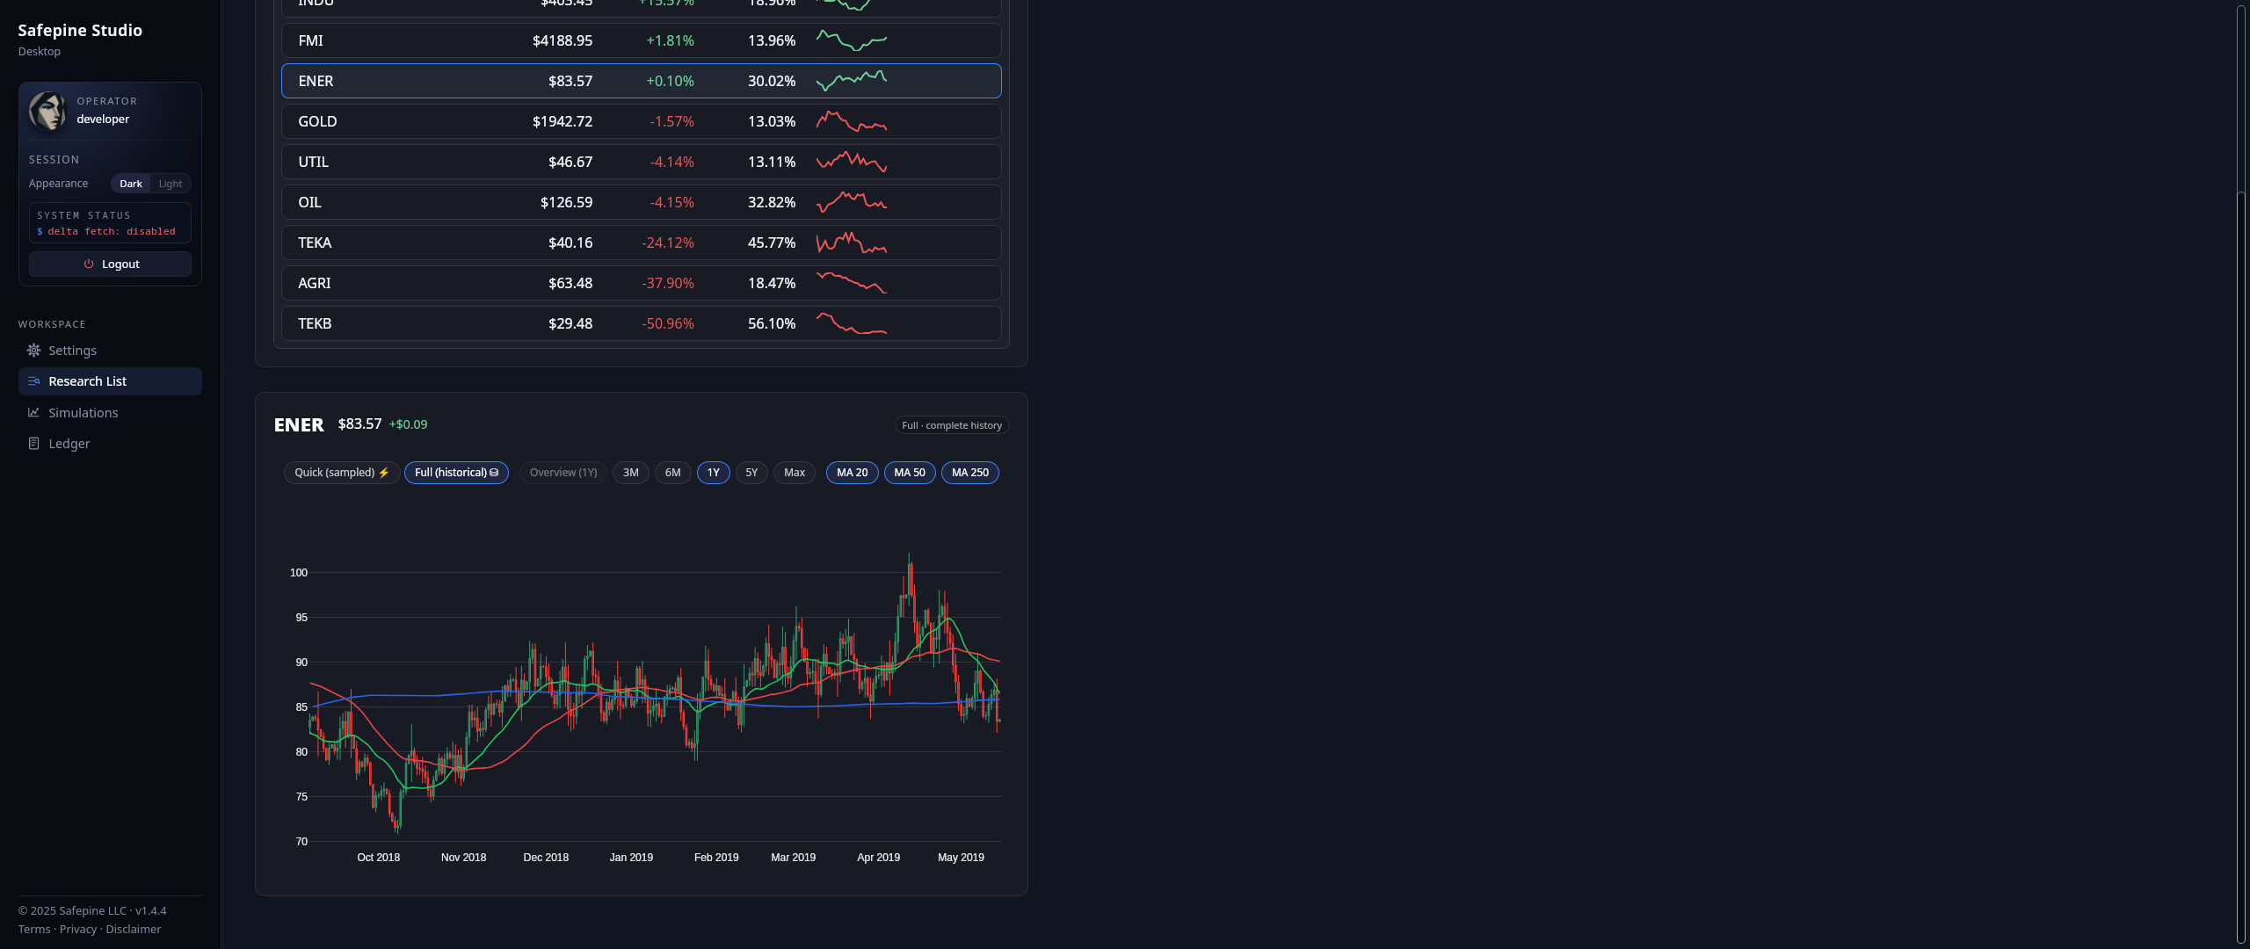
Task: Disable the MA 250 overlay
Action: click(x=970, y=473)
